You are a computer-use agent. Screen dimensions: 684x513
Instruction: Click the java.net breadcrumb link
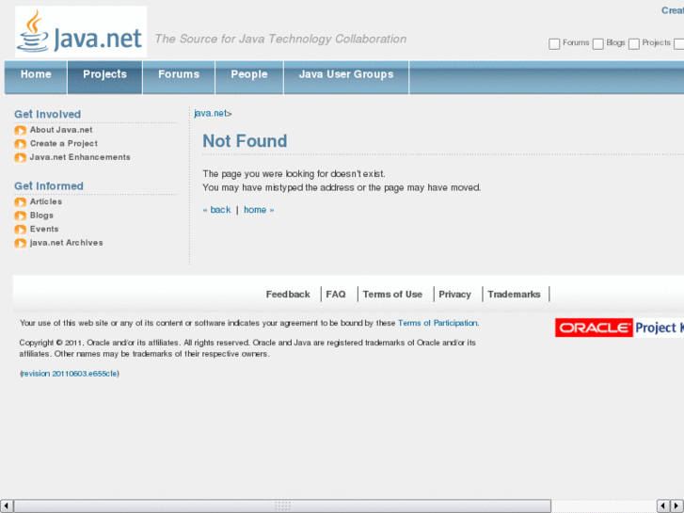211,114
